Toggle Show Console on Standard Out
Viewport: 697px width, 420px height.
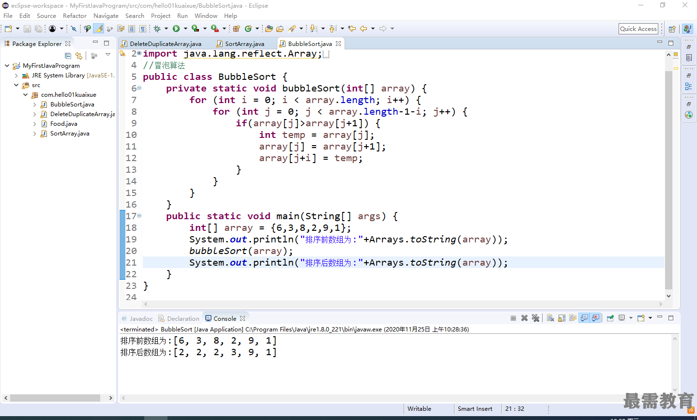(584, 318)
